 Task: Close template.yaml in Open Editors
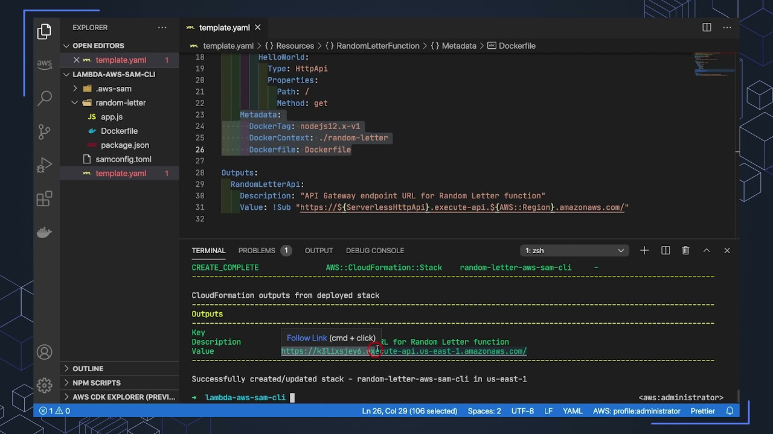pos(77,60)
